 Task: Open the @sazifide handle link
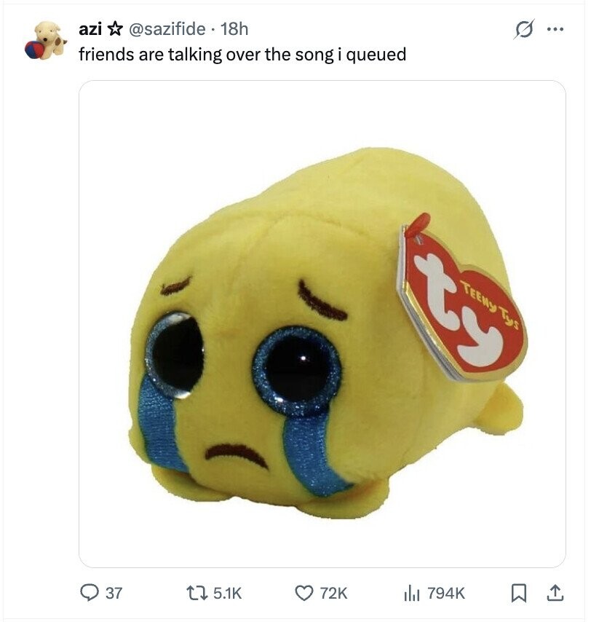tap(167, 29)
